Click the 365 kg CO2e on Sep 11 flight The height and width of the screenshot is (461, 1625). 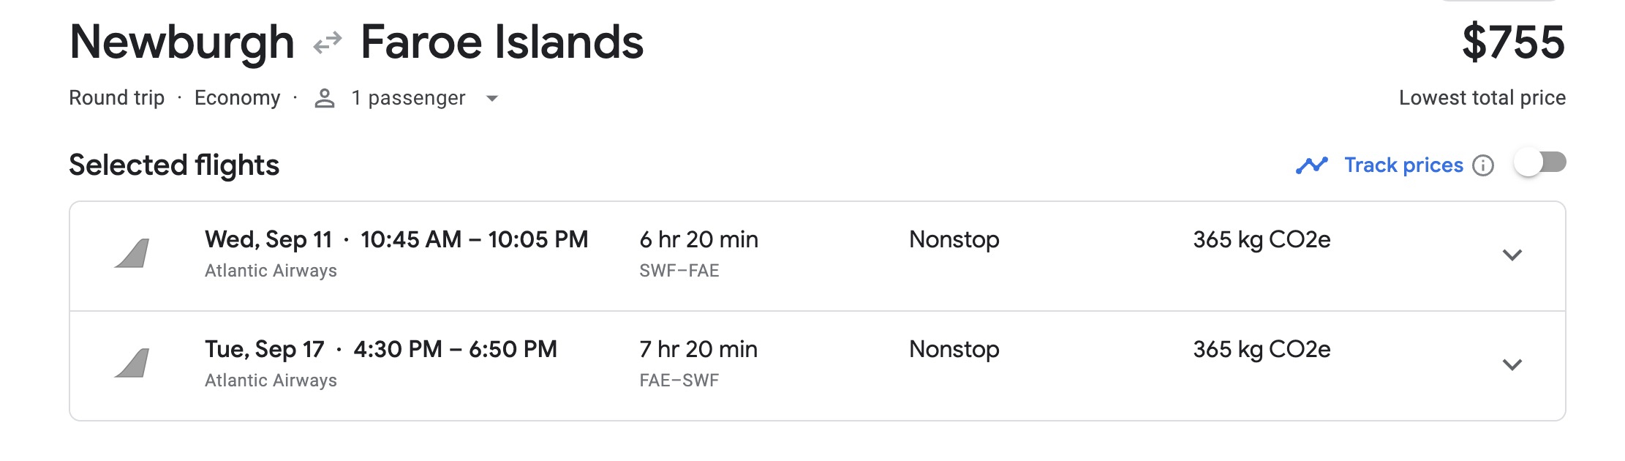[1262, 240]
